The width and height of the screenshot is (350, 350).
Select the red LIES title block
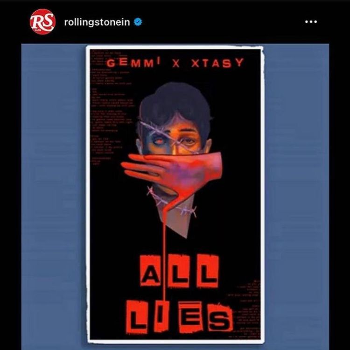click(180, 316)
